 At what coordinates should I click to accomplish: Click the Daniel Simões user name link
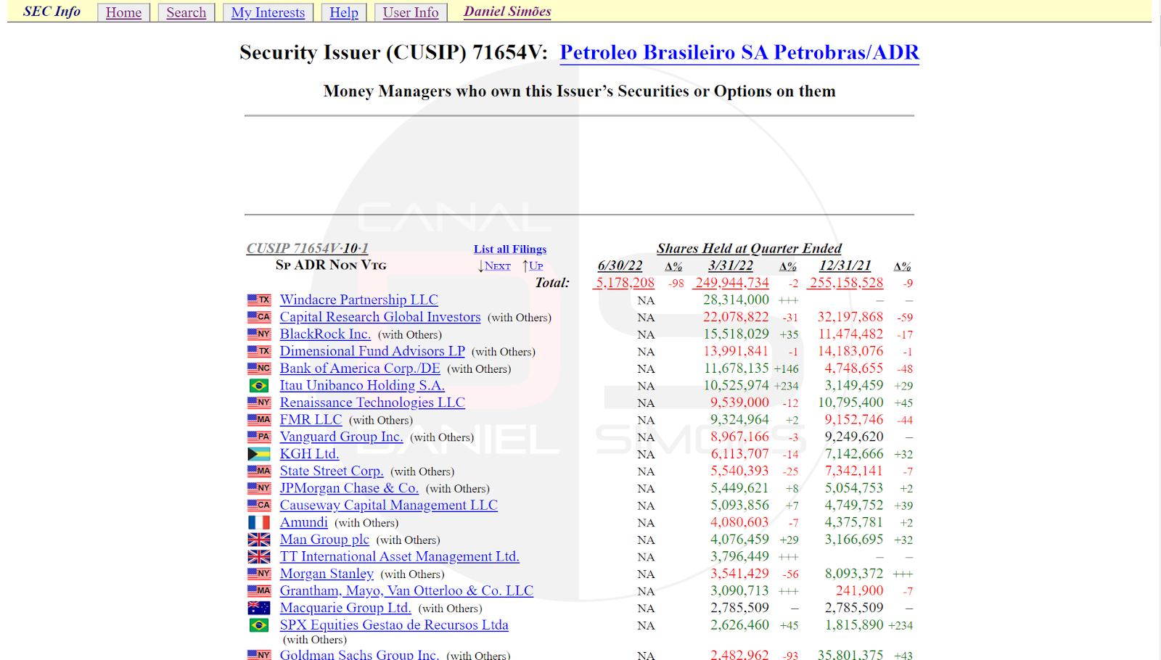pyautogui.click(x=507, y=12)
